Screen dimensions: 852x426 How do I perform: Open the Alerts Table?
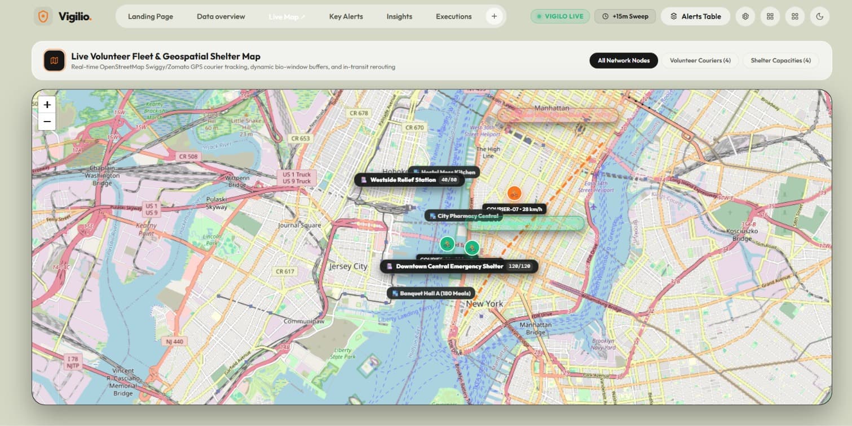695,16
